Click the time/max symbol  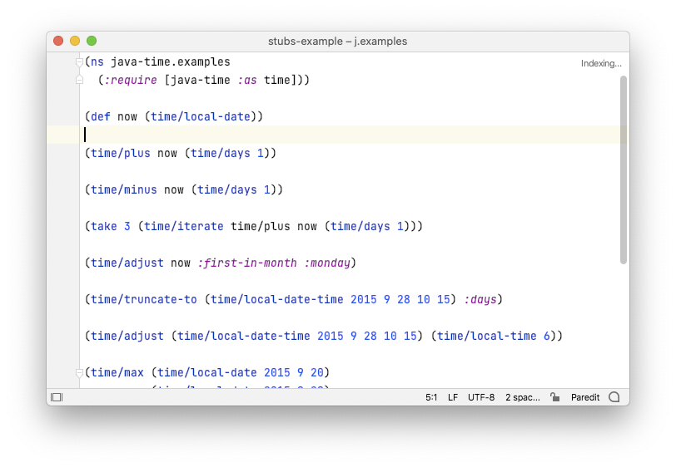117,373
